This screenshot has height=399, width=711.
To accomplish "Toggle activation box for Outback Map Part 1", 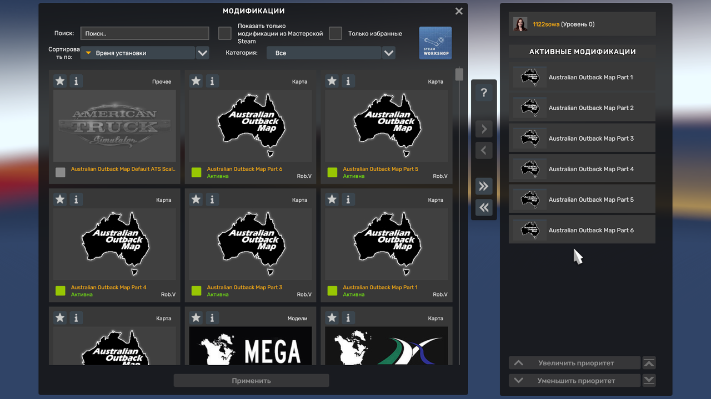I will point(332,290).
